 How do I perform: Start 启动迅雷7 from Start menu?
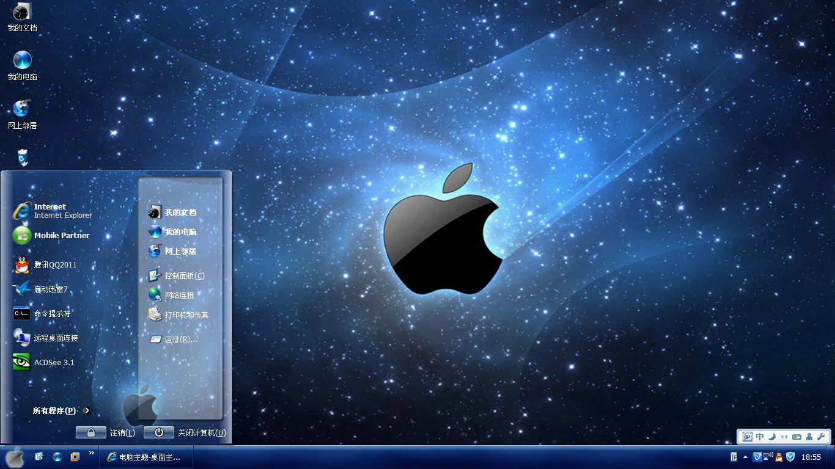pos(40,289)
